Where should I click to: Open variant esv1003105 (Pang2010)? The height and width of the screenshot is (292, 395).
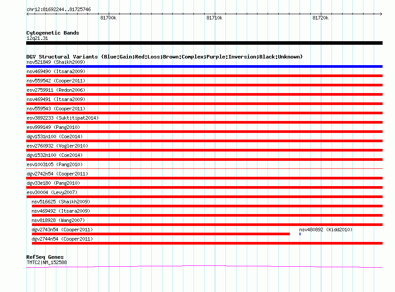pos(55,164)
